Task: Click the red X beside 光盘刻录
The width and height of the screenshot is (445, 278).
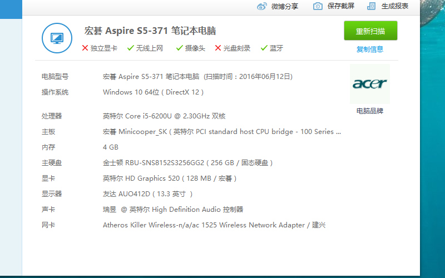Action: coord(218,48)
